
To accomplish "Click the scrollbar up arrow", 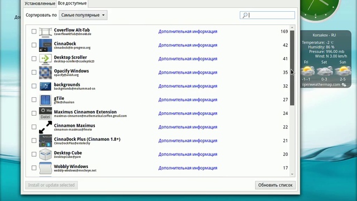I will (x=292, y=27).
